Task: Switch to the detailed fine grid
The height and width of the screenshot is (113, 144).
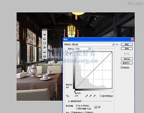Action: 99,107
